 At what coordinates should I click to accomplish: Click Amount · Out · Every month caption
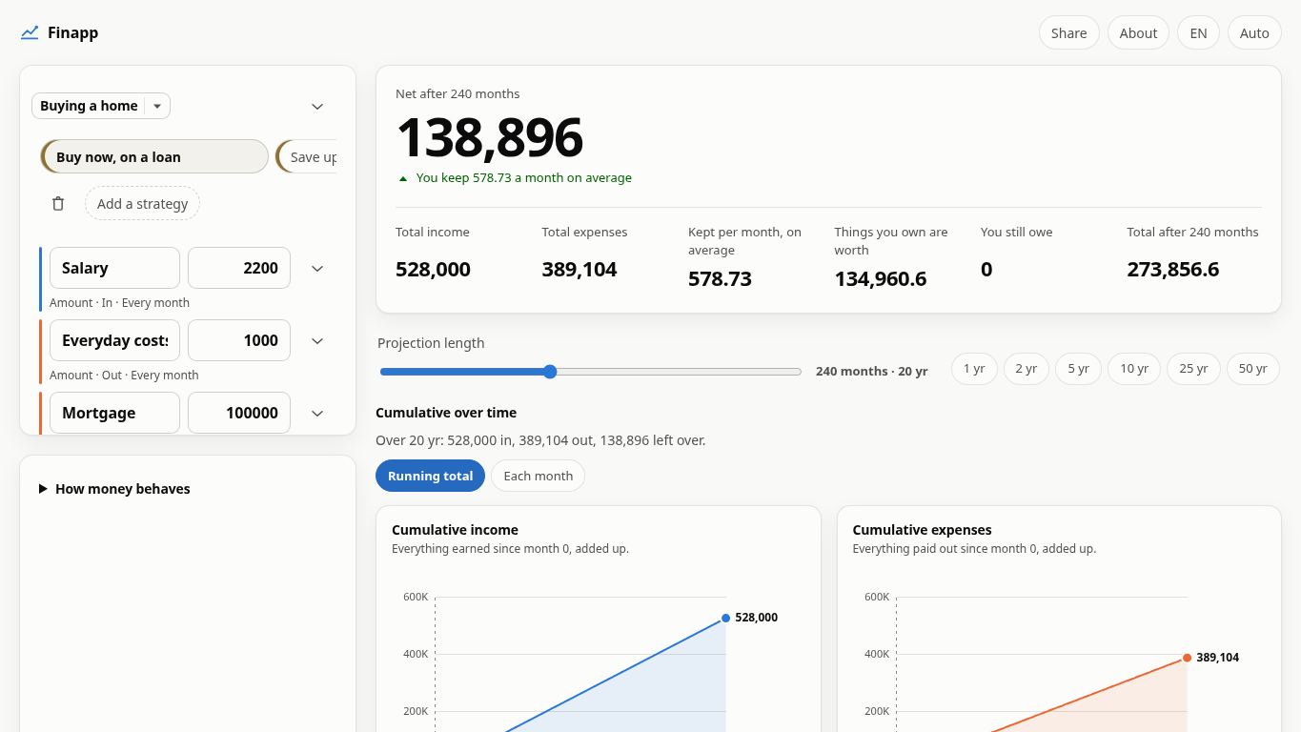124,375
